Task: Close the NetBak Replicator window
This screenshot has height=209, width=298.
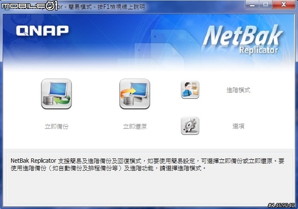Action: (284, 5)
